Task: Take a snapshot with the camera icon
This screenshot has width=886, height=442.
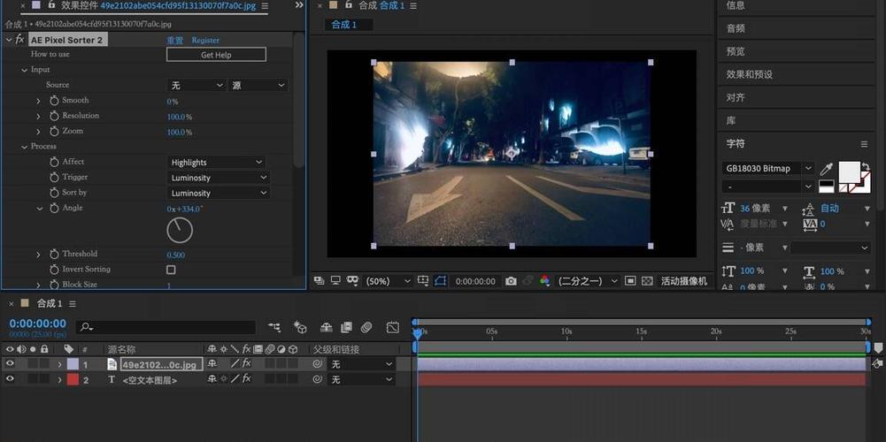Action: tap(511, 281)
